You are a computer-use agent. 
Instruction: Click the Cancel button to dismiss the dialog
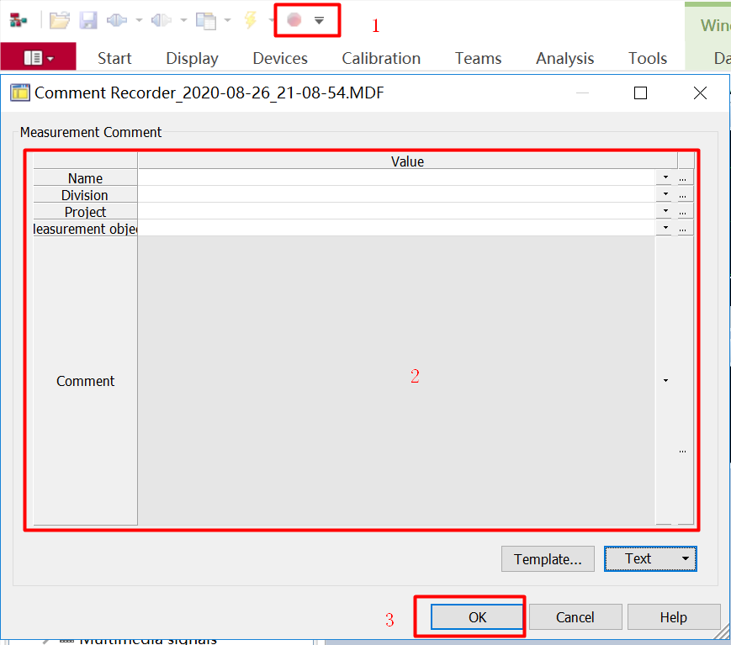575,616
